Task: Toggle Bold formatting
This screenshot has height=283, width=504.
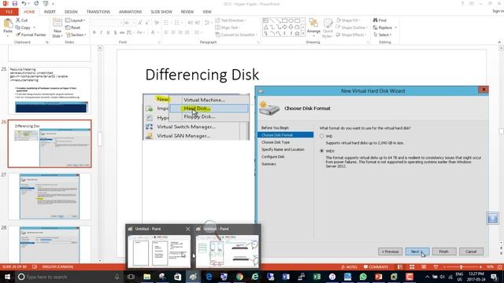Action: tap(94, 32)
